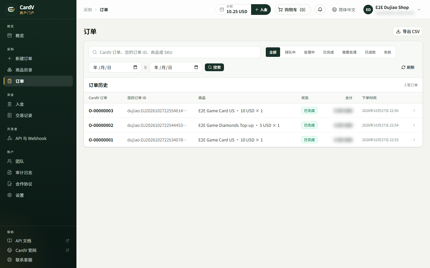Image resolution: width=430 pixels, height=268 pixels.
Task: Click the 3 笔订单 count label
Action: tap(411, 85)
